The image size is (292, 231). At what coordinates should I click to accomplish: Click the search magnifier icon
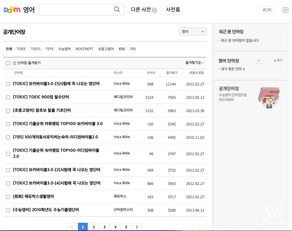coord(117,9)
